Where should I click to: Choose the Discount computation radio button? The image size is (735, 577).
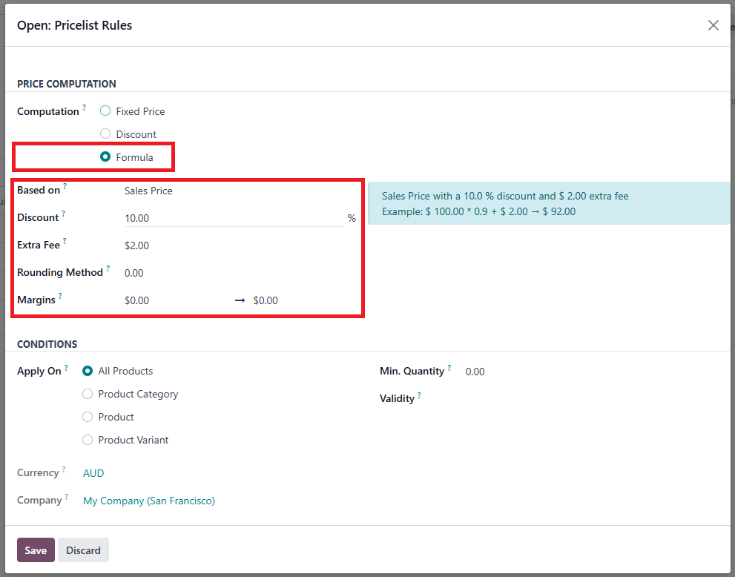105,134
